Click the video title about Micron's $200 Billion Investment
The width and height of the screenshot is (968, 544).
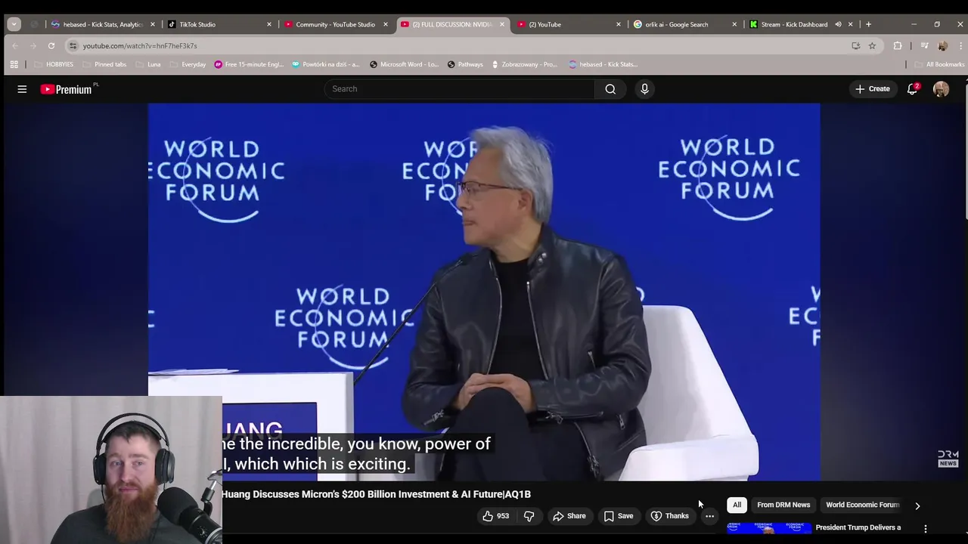pos(377,494)
